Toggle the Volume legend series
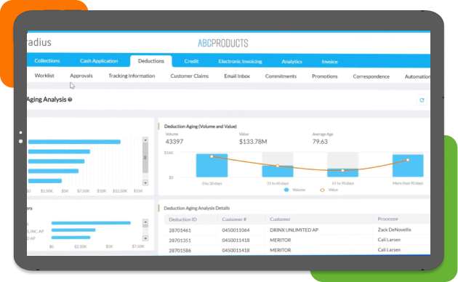Viewport: 458px width, 282px height. pyautogui.click(x=294, y=190)
